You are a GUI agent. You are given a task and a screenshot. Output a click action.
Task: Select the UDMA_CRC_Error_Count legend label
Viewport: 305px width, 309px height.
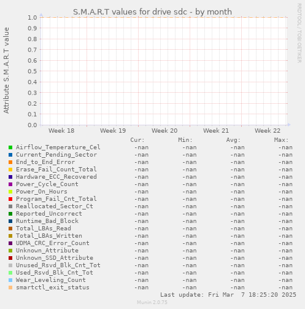click(x=53, y=243)
